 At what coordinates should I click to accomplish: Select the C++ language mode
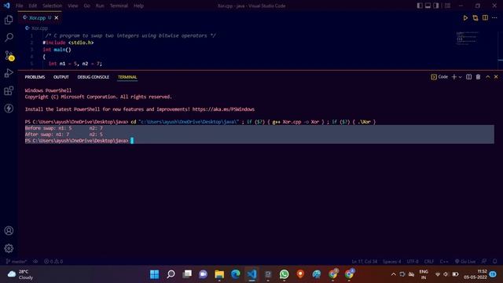(x=444, y=262)
